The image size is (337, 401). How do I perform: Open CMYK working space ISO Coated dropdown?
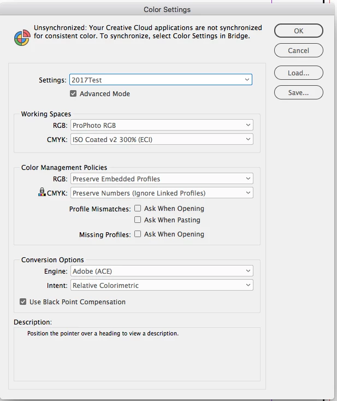tap(162, 139)
